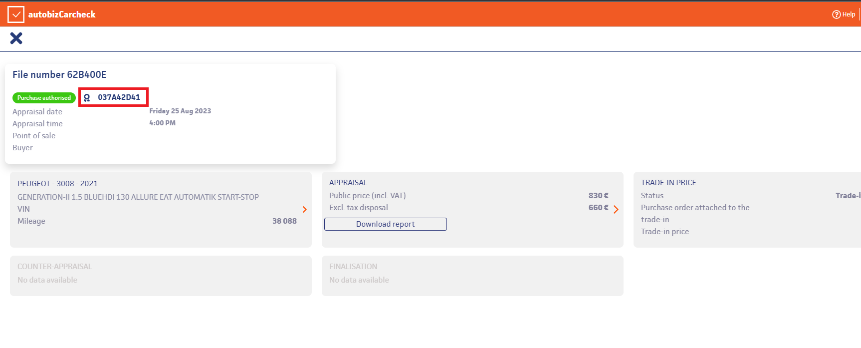
Task: Click the File number 62B400E heading
Action: pyautogui.click(x=59, y=74)
